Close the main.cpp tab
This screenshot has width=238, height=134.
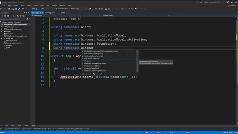point(43,13)
